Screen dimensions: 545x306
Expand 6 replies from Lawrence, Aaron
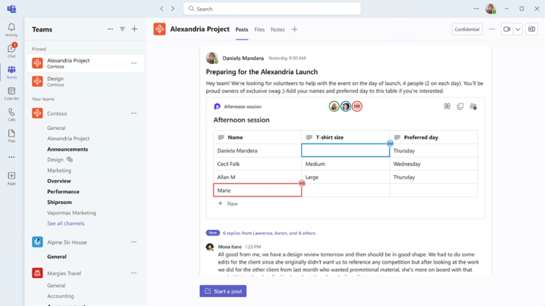(269, 233)
